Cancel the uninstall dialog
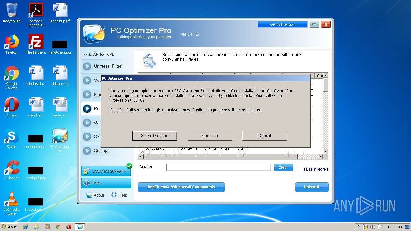The image size is (411, 231). tap(265, 135)
